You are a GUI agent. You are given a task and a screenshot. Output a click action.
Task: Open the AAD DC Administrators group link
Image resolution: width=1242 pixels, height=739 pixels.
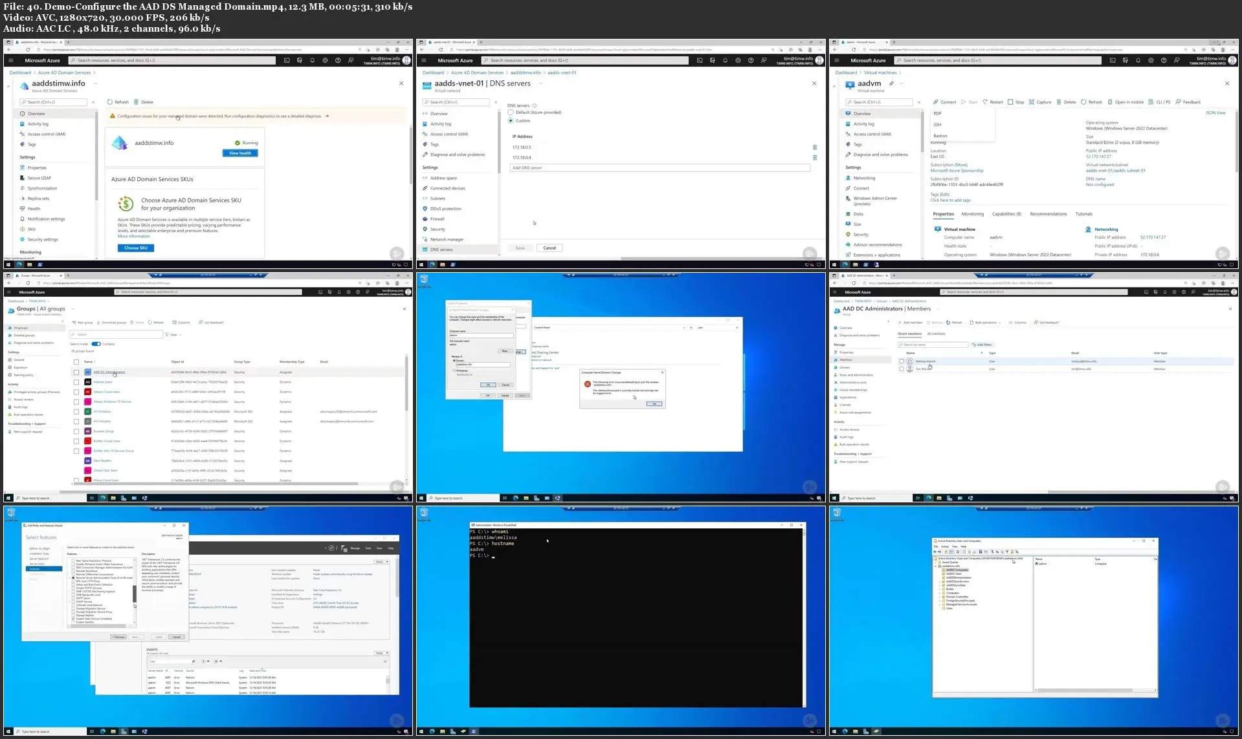pos(109,372)
